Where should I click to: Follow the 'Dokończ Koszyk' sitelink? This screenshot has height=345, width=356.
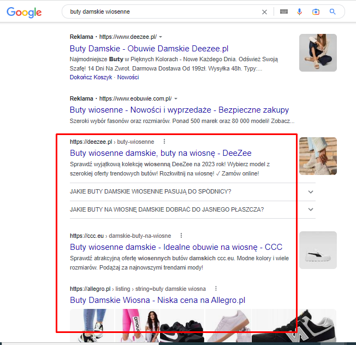[x=91, y=77]
